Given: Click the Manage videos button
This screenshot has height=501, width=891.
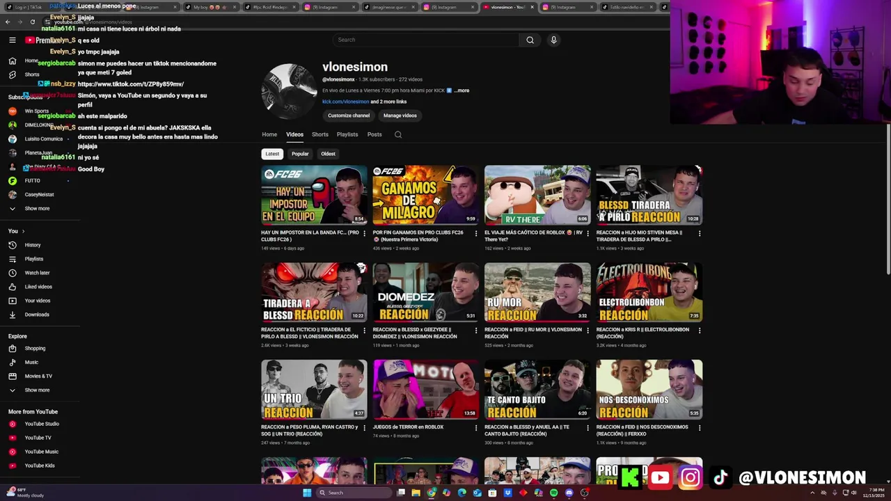Looking at the screenshot, I should click(x=400, y=116).
